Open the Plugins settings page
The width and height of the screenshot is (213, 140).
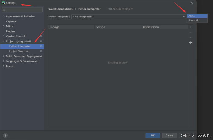[x=10, y=31]
